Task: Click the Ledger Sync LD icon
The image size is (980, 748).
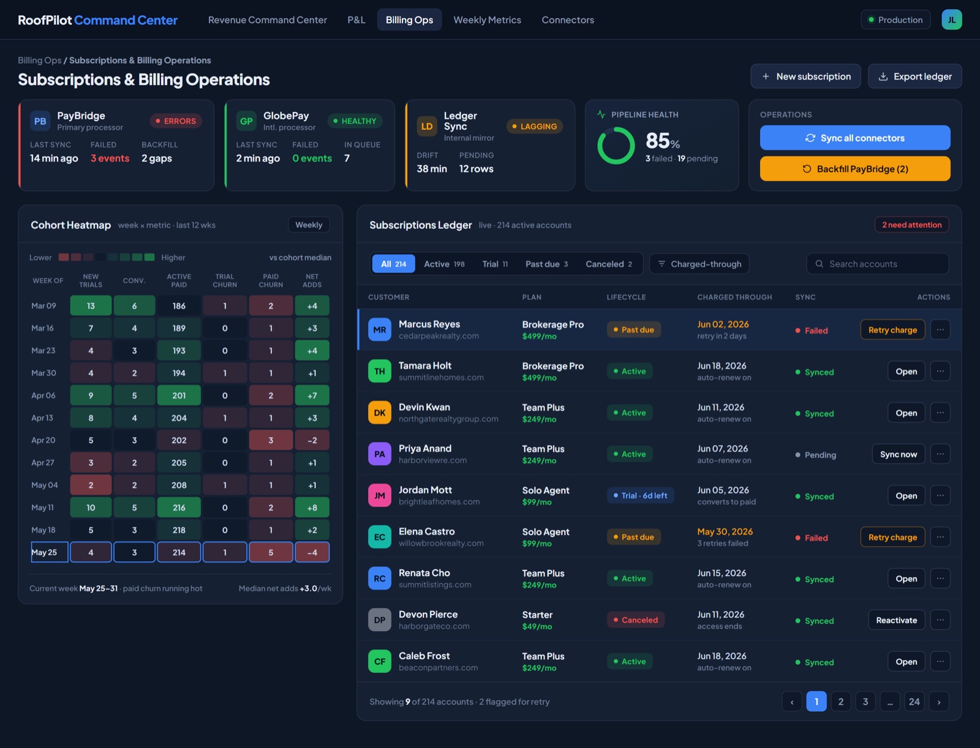Action: coord(427,126)
